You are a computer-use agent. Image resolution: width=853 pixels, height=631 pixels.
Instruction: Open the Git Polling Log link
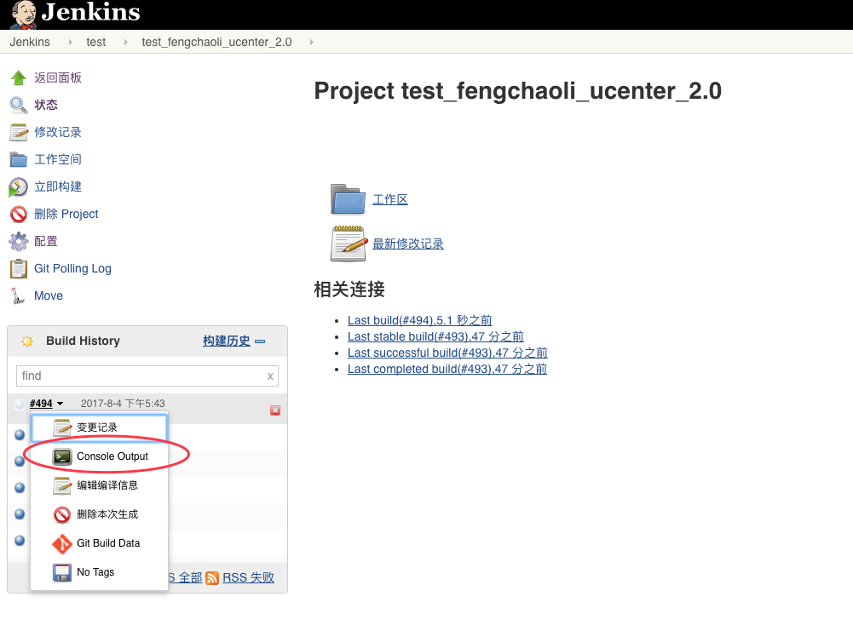(72, 268)
